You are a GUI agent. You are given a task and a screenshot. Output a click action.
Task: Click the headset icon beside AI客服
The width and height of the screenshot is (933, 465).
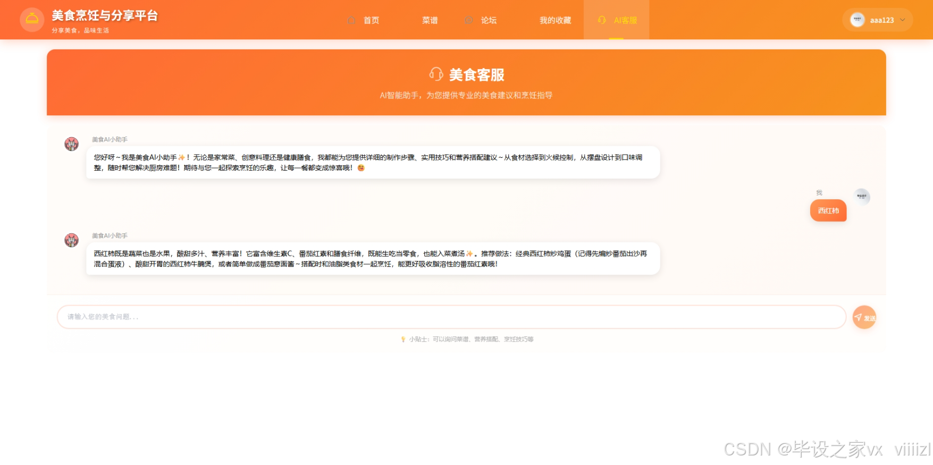tap(602, 20)
